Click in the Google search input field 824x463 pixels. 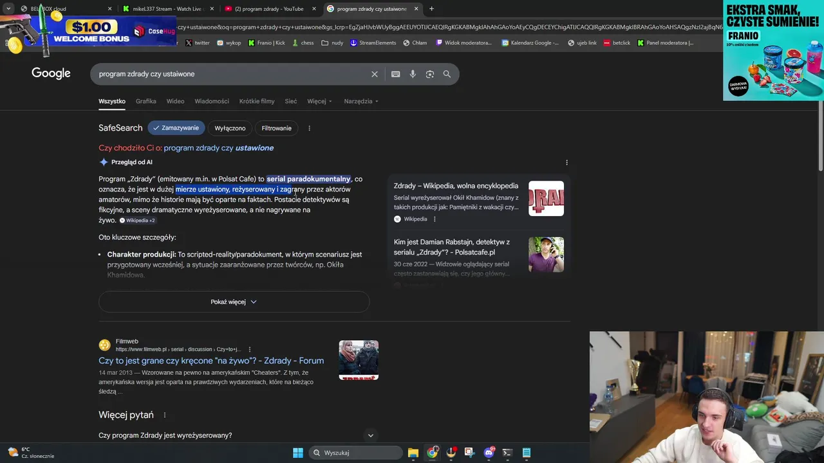click(x=232, y=74)
